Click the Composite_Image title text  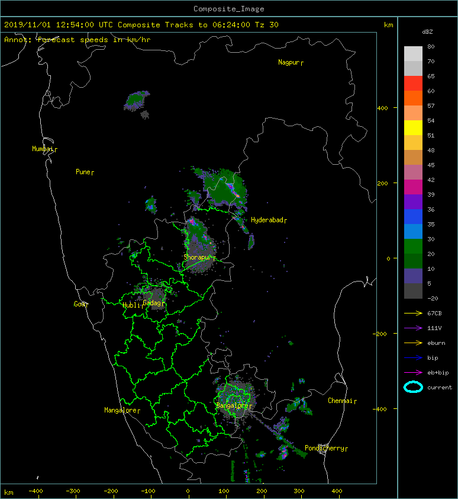[x=229, y=9]
